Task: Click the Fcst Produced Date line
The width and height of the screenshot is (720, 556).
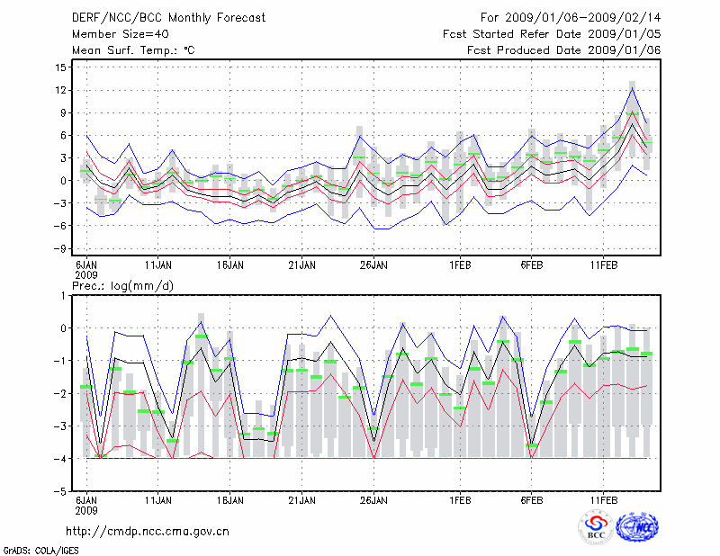Action: click(x=557, y=50)
